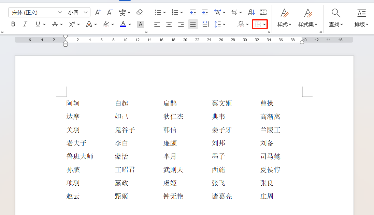Increase the font size

point(98,12)
